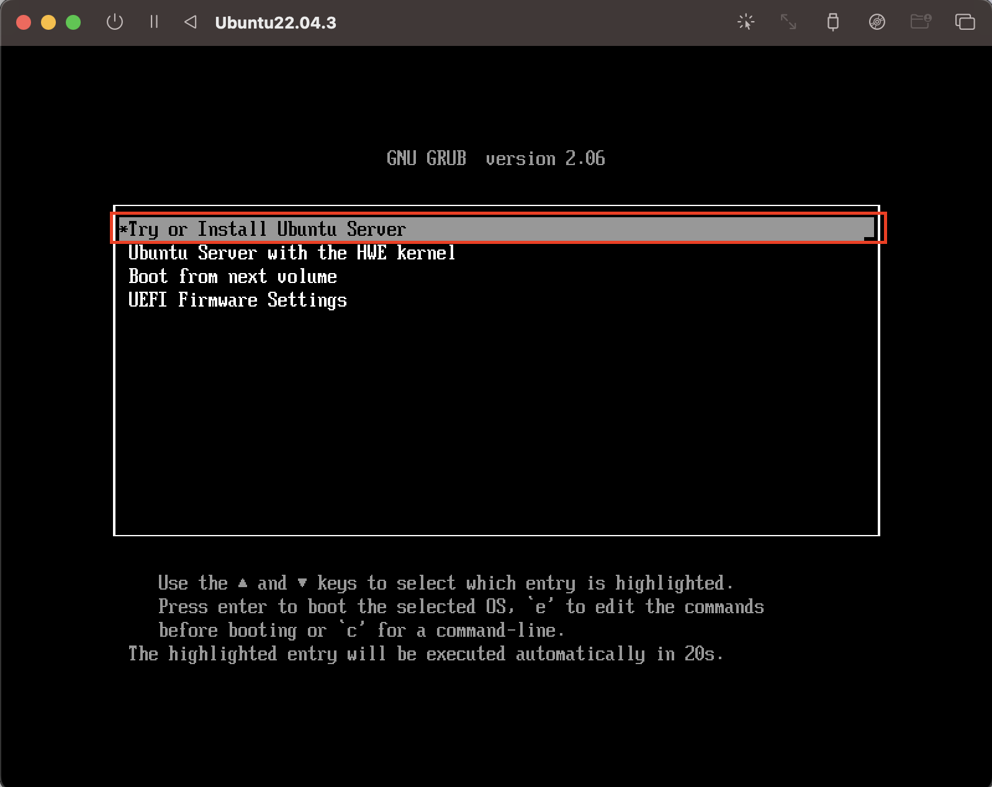The height and width of the screenshot is (787, 992).
Task: Click the power button icon in toolbar
Action: 115,22
